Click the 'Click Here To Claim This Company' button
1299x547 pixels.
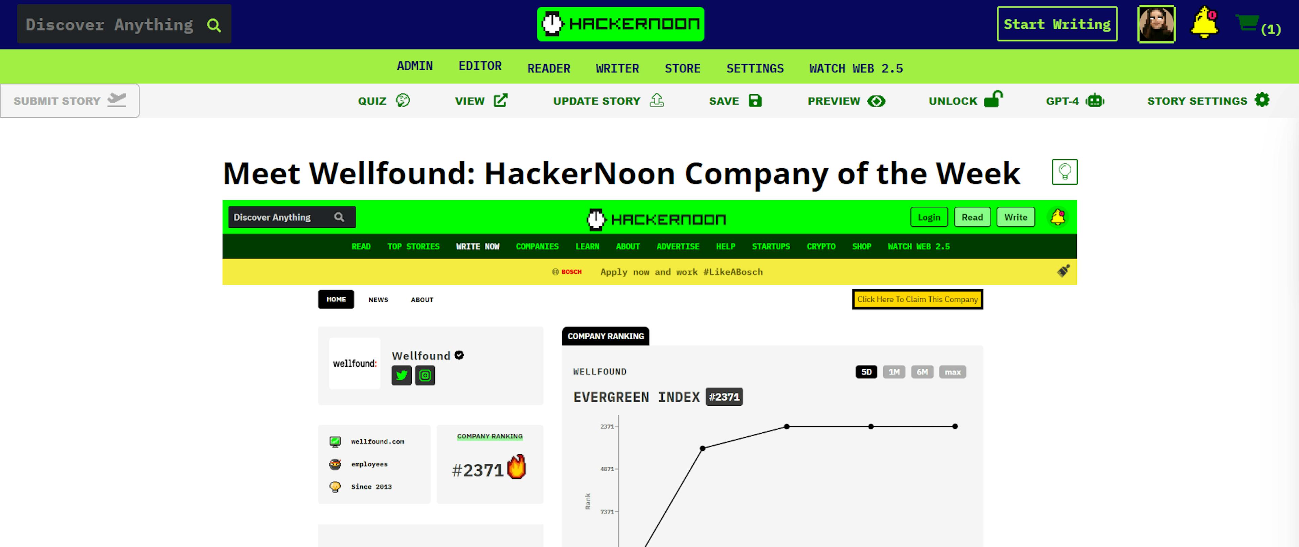(x=917, y=299)
